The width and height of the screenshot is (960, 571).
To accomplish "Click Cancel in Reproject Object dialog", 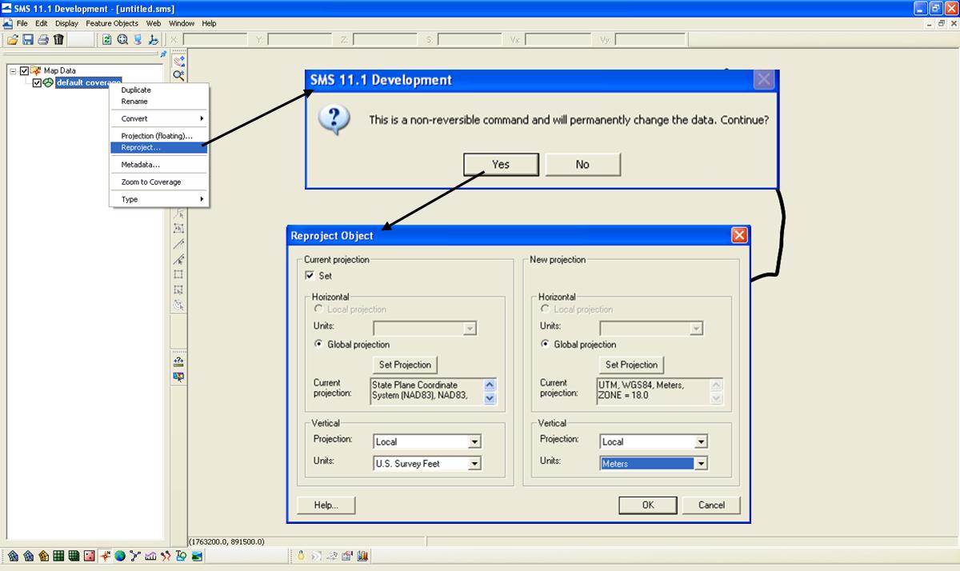I will pyautogui.click(x=711, y=505).
